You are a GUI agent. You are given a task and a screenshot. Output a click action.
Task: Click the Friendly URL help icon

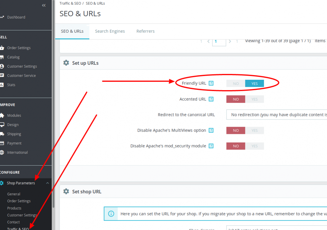click(x=211, y=83)
